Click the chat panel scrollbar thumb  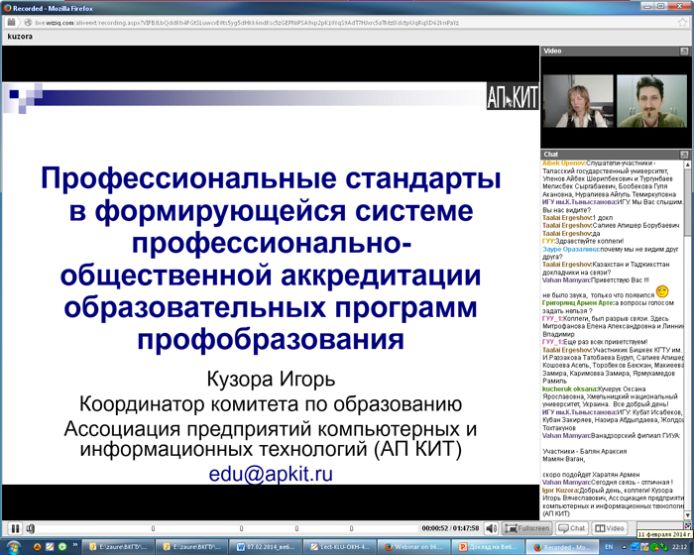[688, 203]
